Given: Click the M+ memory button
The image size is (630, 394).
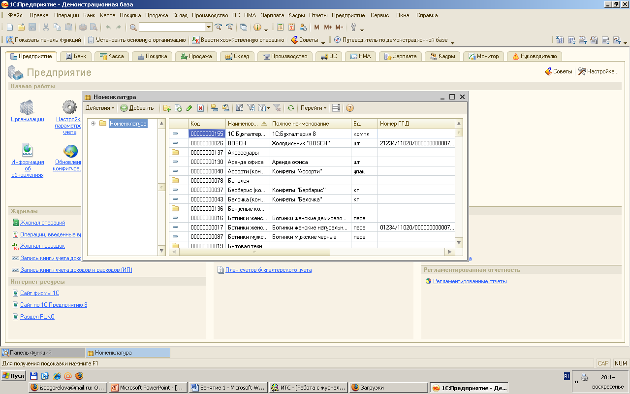Looking at the screenshot, I should click(328, 27).
